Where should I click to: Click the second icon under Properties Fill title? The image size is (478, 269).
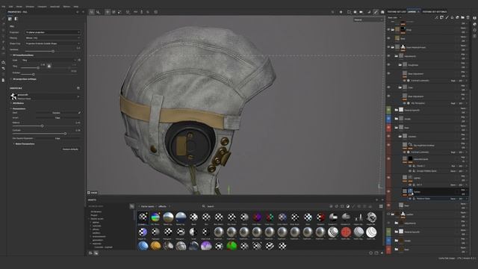coord(16,19)
